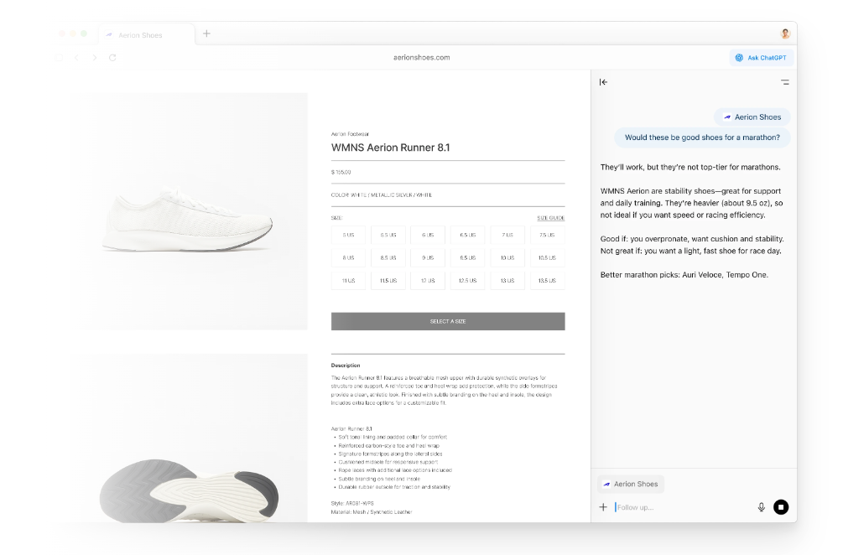Screen dimensions: 843x555
Task: Collapse the ChatGPT sidebar panel
Action: (x=603, y=82)
